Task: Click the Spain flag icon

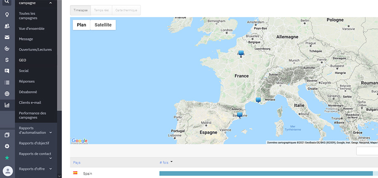Action: [75, 173]
